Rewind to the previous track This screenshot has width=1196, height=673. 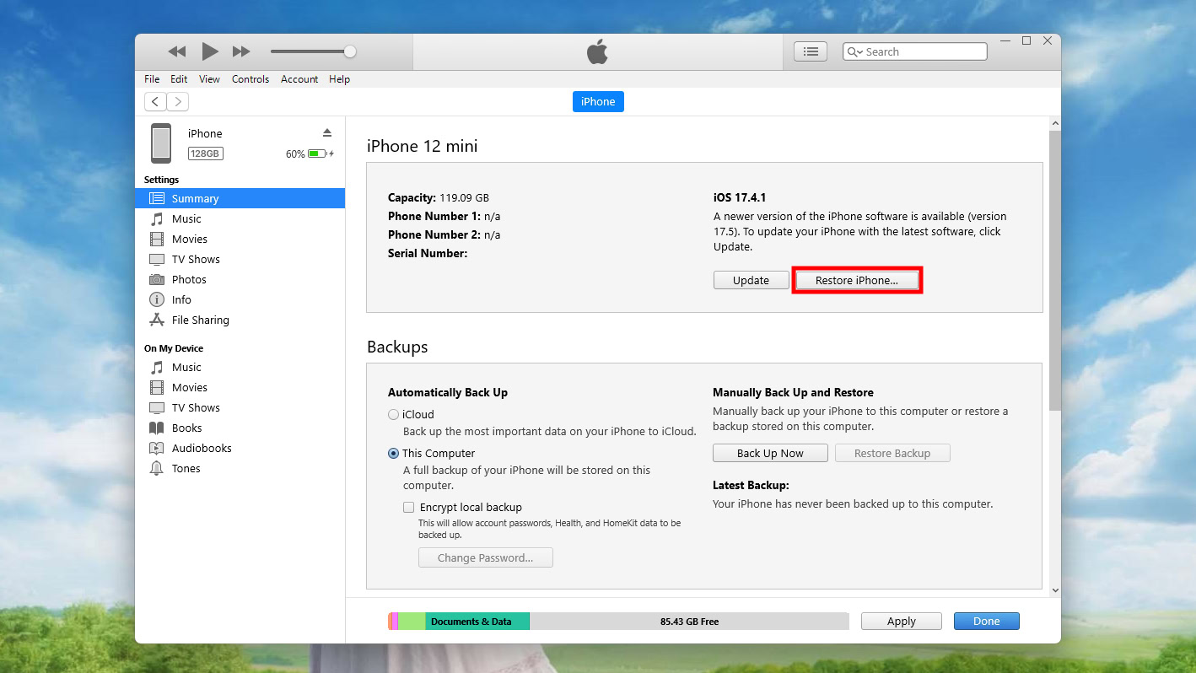point(177,51)
